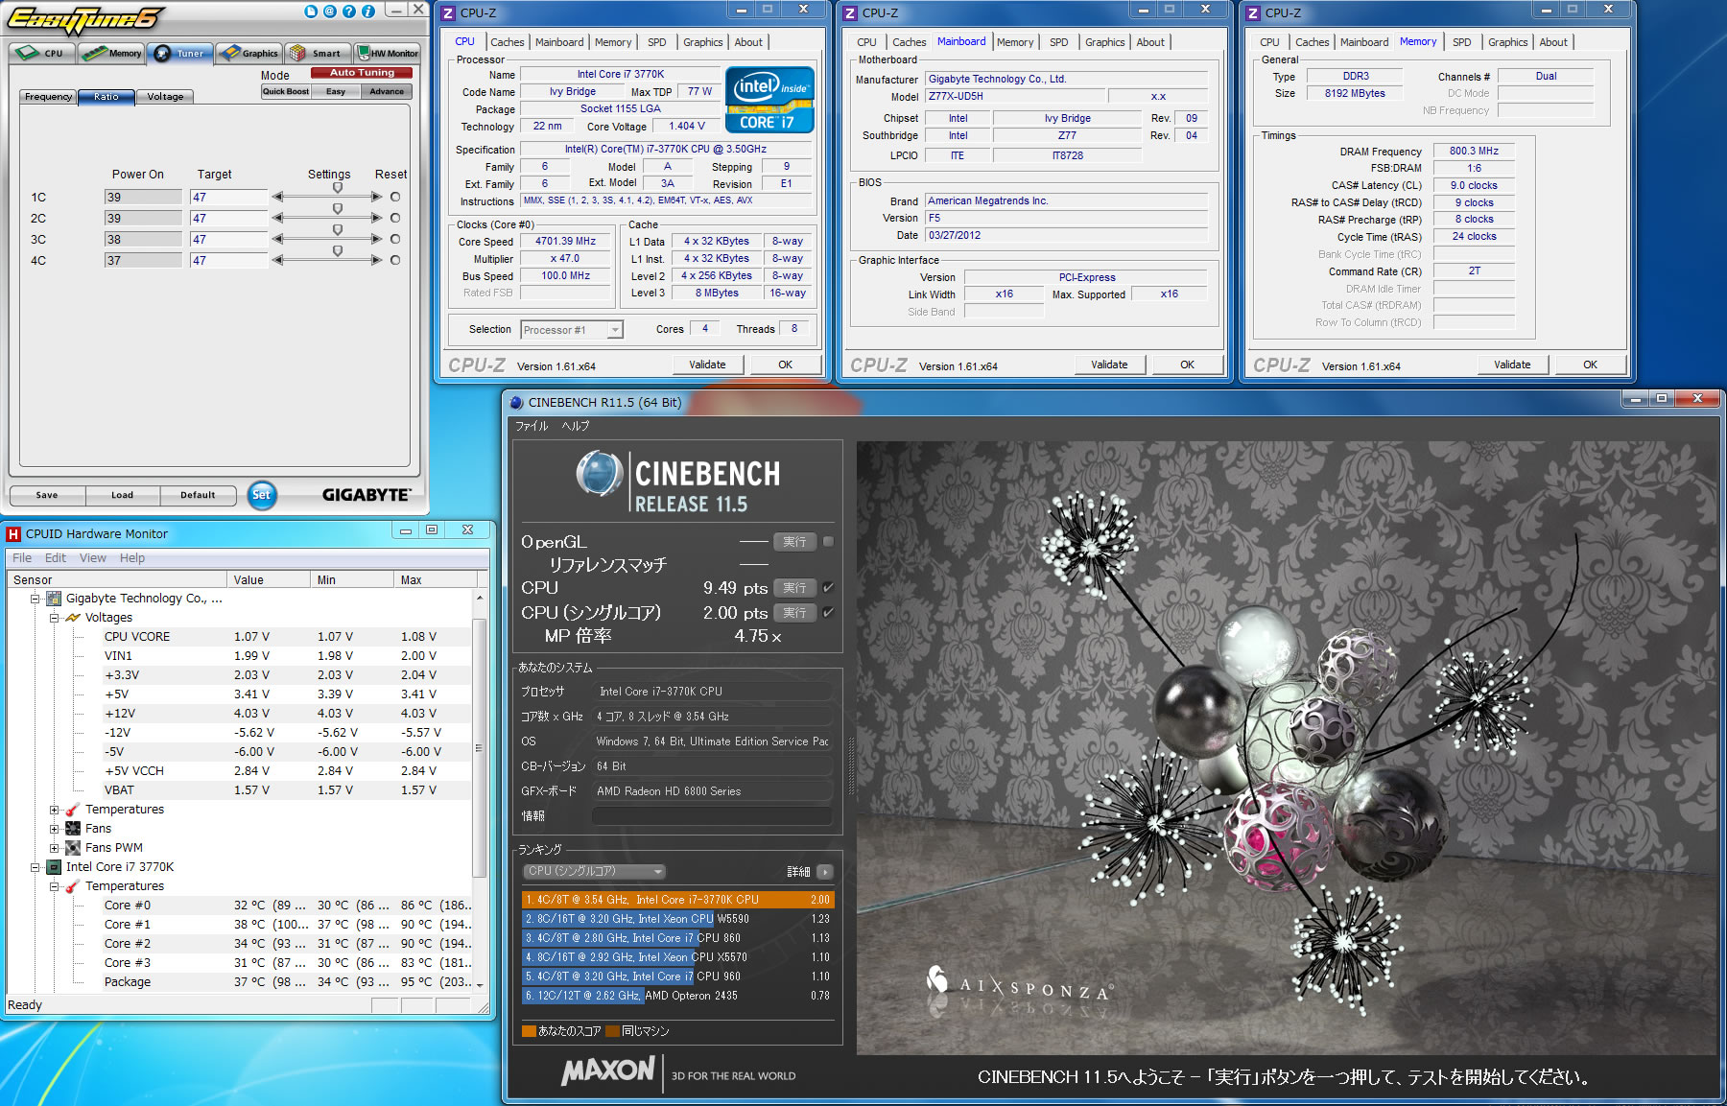Open the SPD tab in Mainboard CPU-Z window
Image resolution: width=1727 pixels, height=1106 pixels.
[1058, 42]
